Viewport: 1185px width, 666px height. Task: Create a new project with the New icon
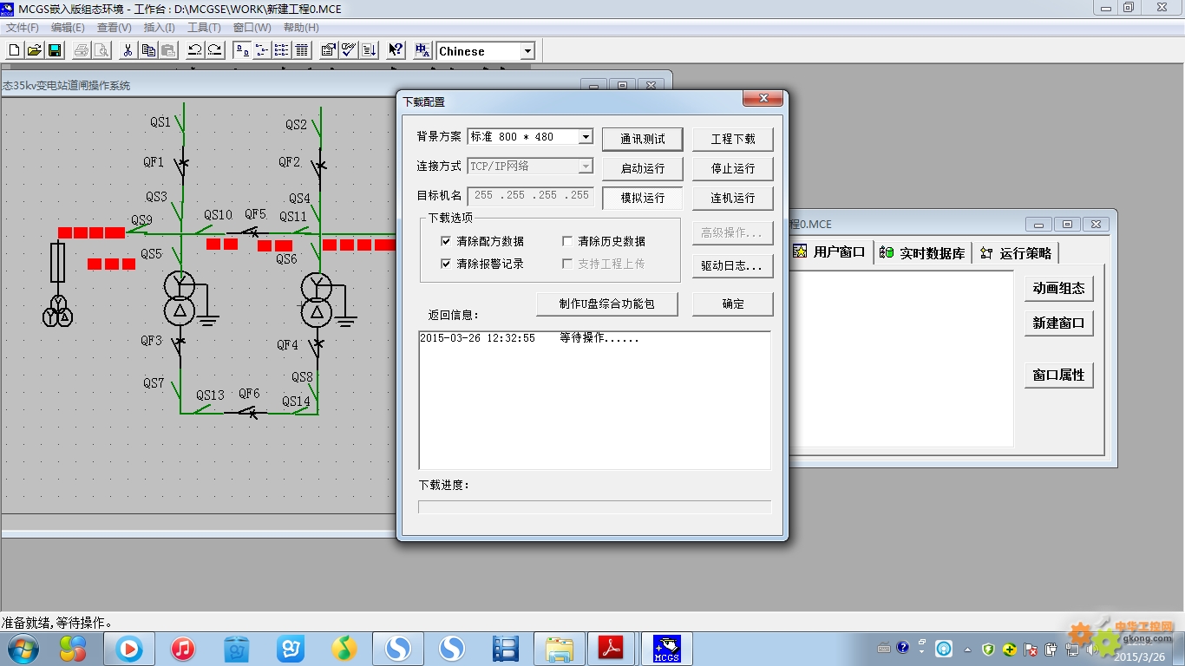(x=14, y=50)
